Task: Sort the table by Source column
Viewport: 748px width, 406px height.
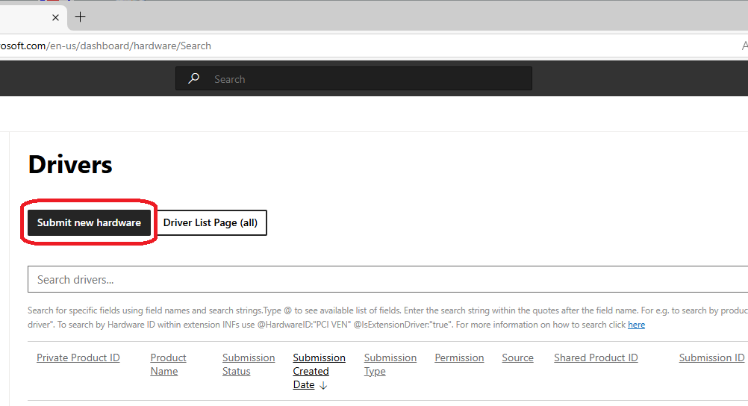Action: coord(517,357)
